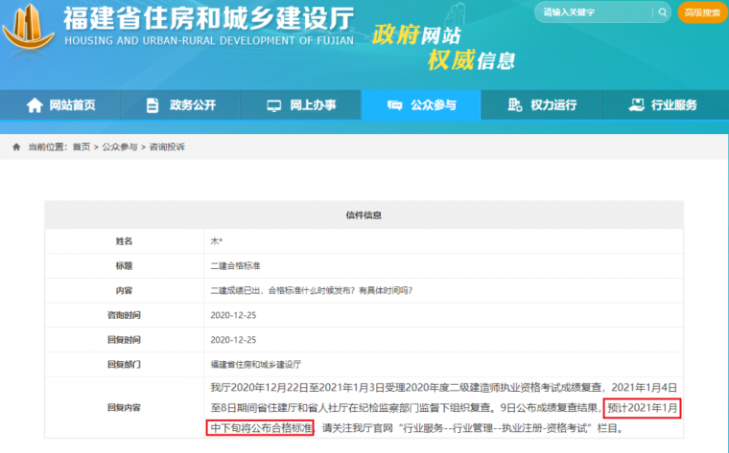Click the small home icon in breadcrumb

pyautogui.click(x=16, y=147)
